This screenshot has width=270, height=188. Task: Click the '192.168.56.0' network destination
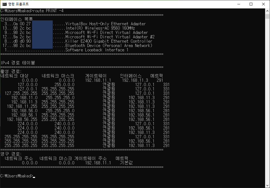coord(24,111)
